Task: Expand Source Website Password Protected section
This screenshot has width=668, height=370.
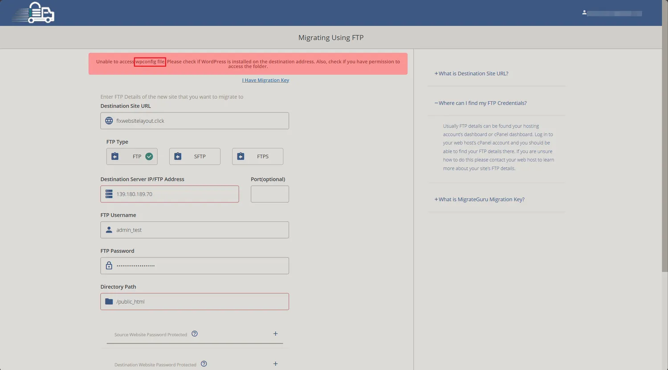Action: [275, 334]
